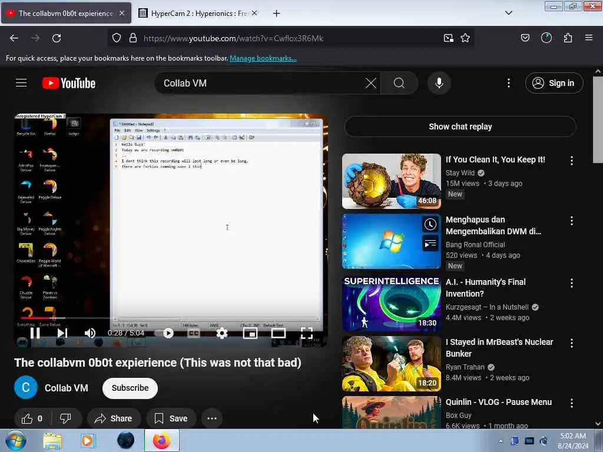Toggle the autoplay switch in the player
The image size is (603, 452).
click(165, 333)
